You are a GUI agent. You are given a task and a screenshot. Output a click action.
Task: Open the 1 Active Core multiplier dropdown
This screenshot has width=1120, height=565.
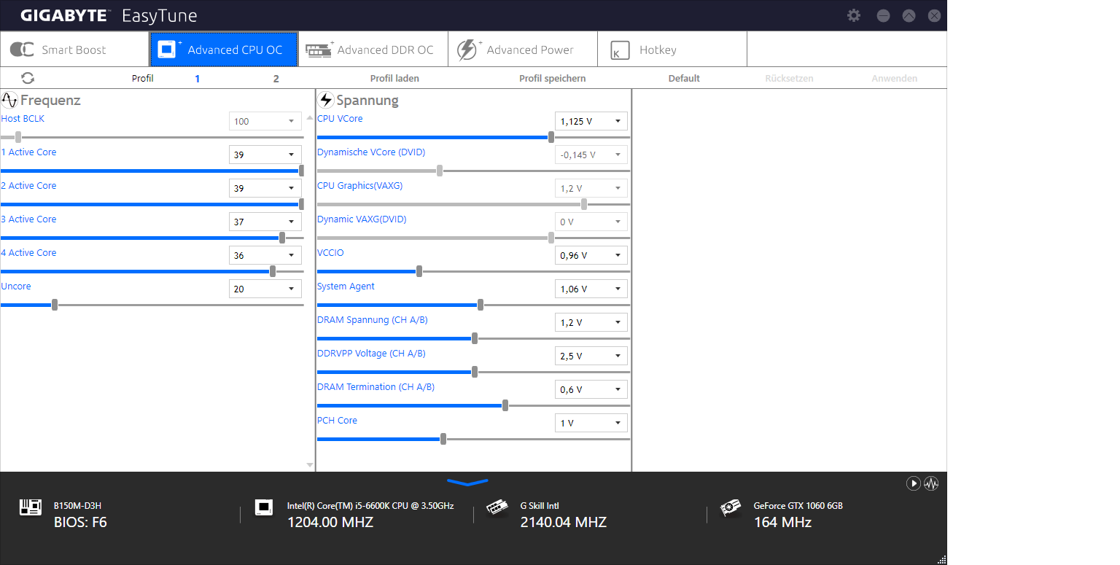(265, 155)
